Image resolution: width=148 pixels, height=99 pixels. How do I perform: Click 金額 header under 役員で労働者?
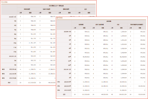pos(50,13)
